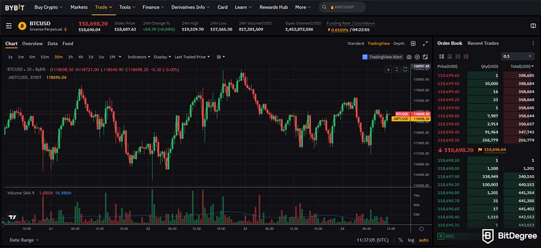The width and height of the screenshot is (541, 248).
Task: Open the panel layout icon at top right
Action: click(533, 26)
